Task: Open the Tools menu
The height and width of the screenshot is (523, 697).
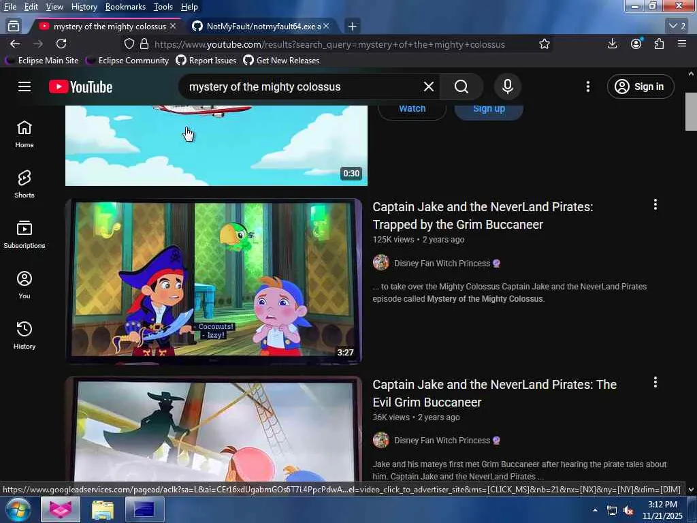Action: (163, 7)
